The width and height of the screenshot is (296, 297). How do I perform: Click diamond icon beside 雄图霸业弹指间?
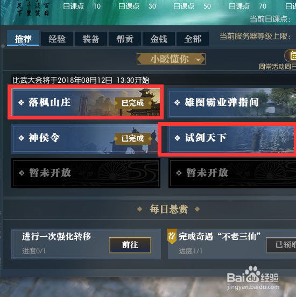click(178, 102)
